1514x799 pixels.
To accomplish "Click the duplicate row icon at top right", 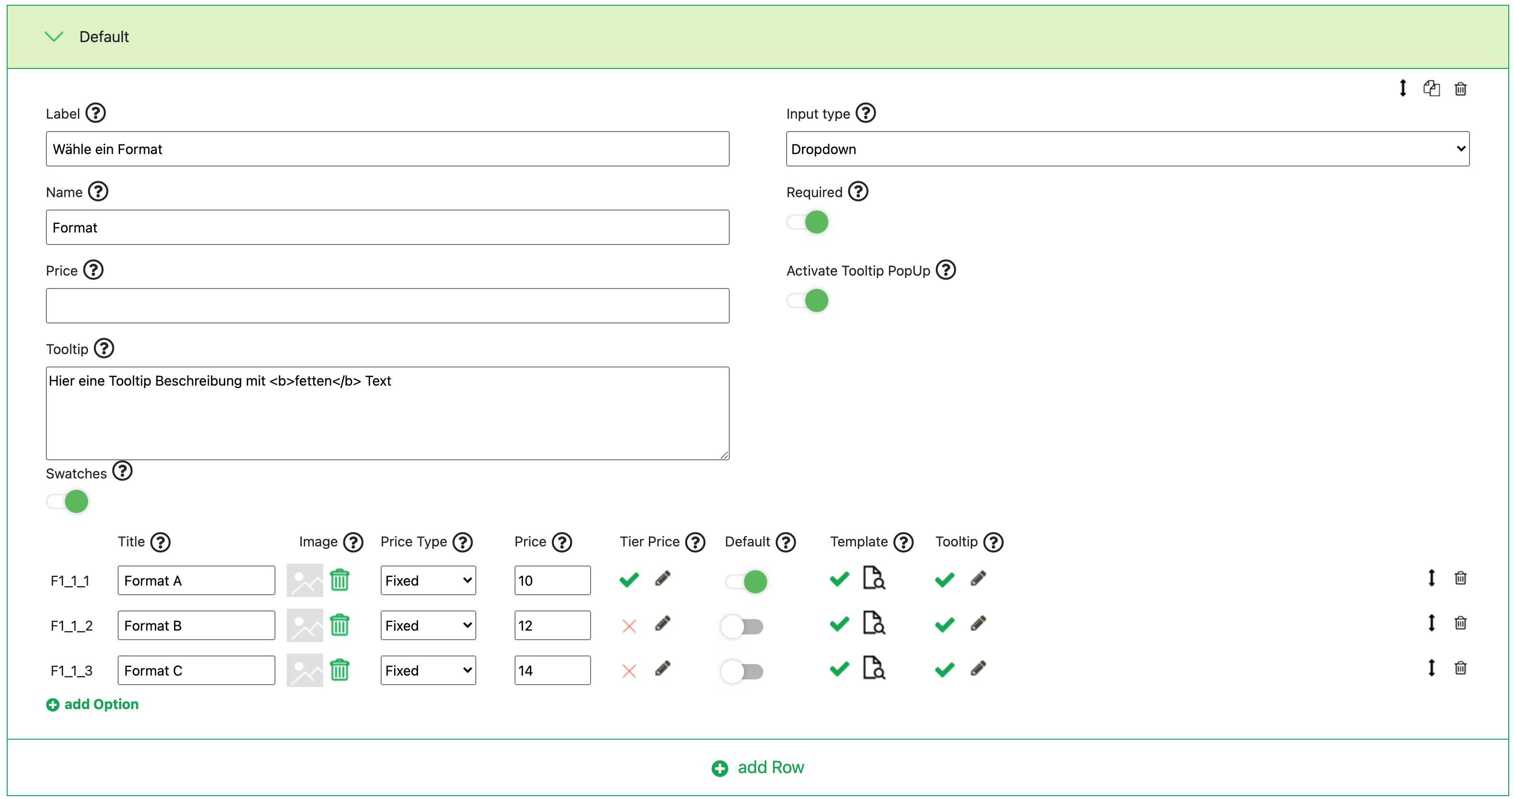I will (x=1431, y=89).
